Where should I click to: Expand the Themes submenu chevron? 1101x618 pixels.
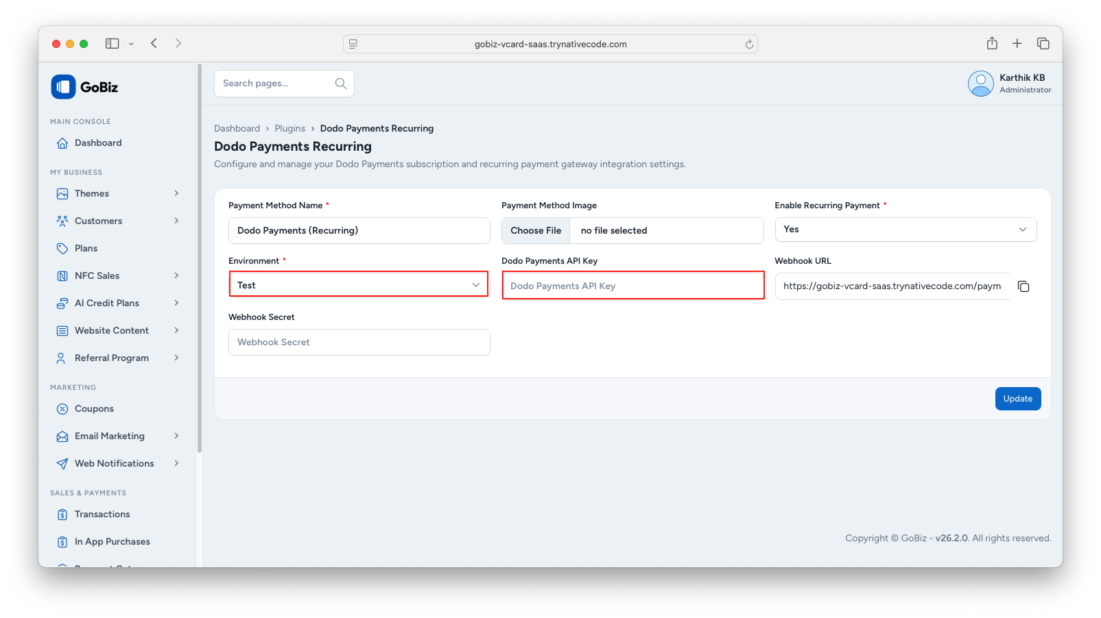(176, 193)
